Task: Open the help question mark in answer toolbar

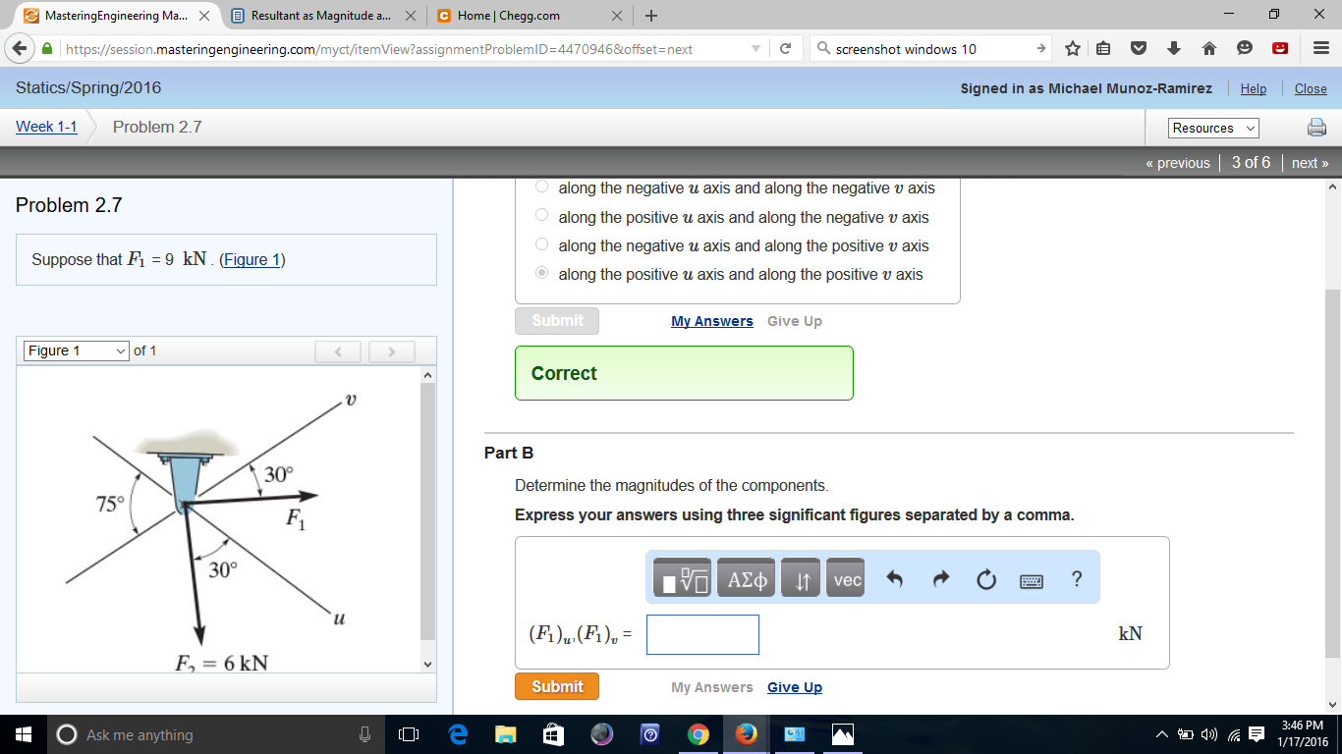Action: 1076,579
